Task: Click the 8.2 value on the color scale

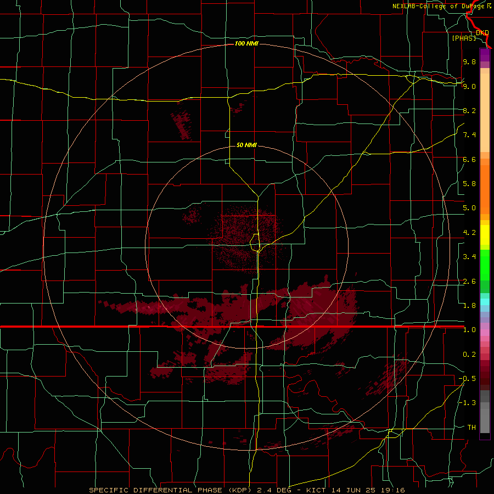Action: (469, 110)
